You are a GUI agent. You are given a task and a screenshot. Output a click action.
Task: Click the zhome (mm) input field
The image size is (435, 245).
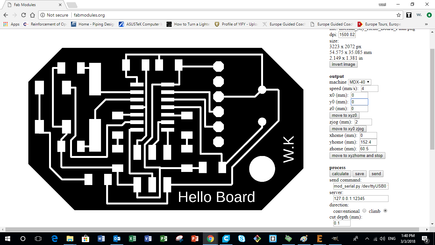point(368,149)
